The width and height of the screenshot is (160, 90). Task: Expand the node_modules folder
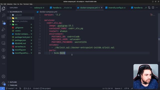click(x=10, y=21)
